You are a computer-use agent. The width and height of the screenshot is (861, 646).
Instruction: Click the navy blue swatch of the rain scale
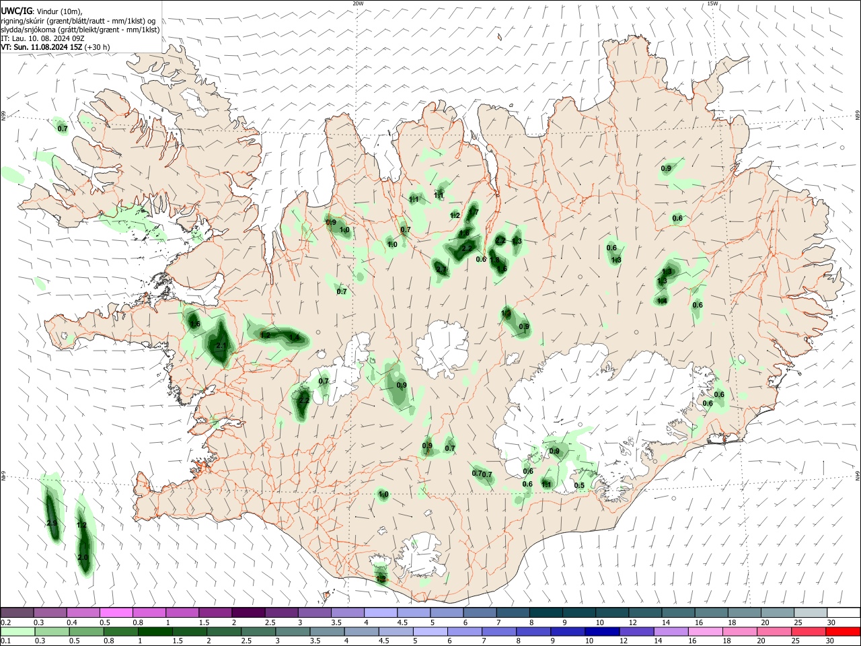coord(601,631)
